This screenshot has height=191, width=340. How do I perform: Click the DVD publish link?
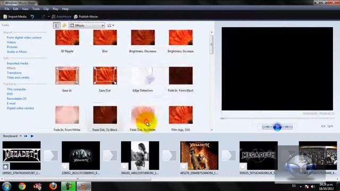click(x=10, y=94)
